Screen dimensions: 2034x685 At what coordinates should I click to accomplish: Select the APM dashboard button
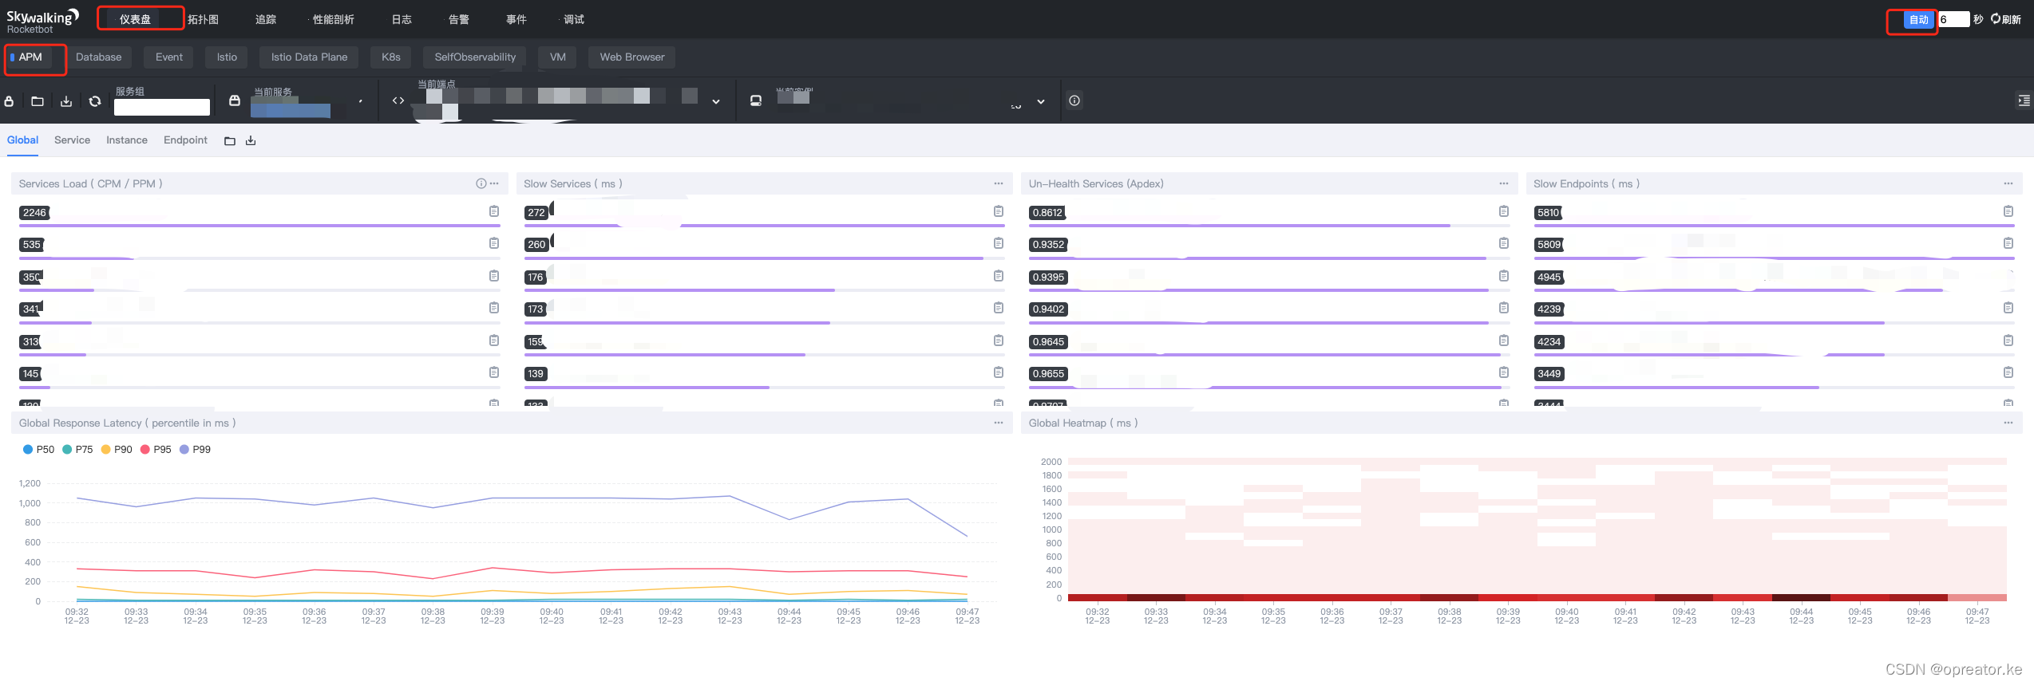click(x=30, y=57)
